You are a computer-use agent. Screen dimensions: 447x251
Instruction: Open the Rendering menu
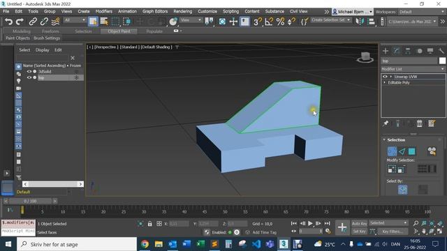click(x=183, y=11)
